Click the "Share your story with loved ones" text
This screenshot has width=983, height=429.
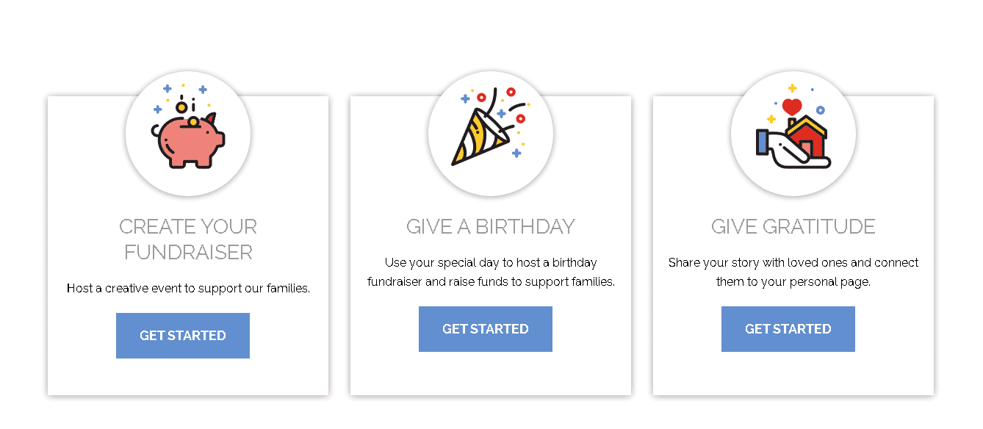tap(793, 262)
